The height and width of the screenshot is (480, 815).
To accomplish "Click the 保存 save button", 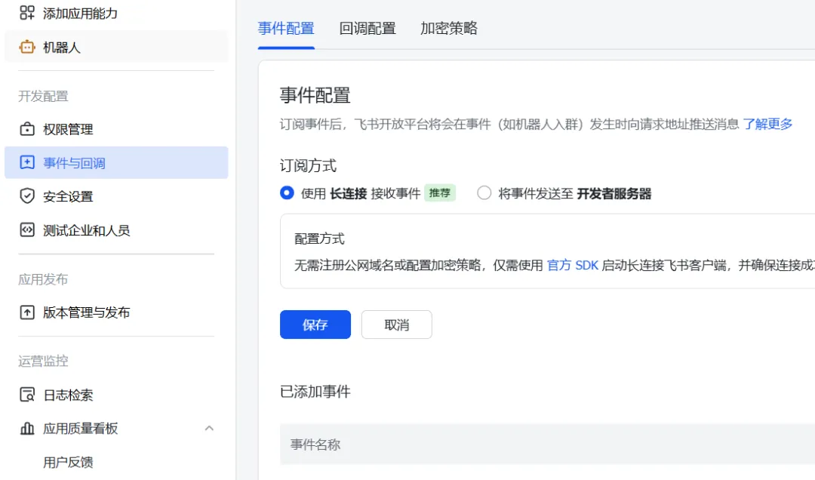I will pos(315,325).
